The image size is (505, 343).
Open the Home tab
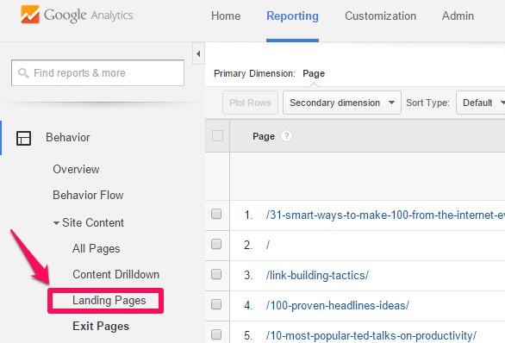[x=226, y=16]
